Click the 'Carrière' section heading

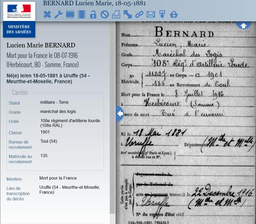point(20,92)
